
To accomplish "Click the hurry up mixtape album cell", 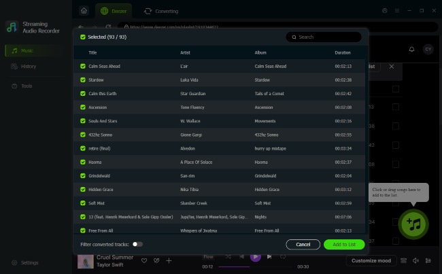I will [271, 148].
